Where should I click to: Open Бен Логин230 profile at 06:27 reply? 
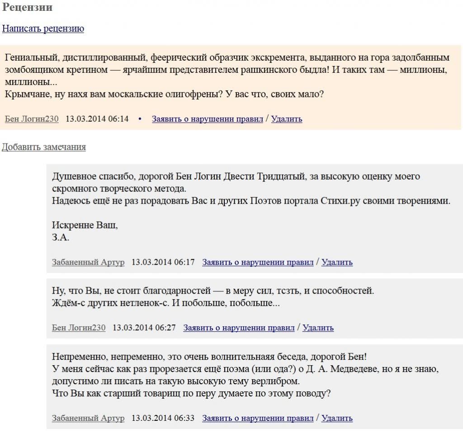click(x=79, y=328)
